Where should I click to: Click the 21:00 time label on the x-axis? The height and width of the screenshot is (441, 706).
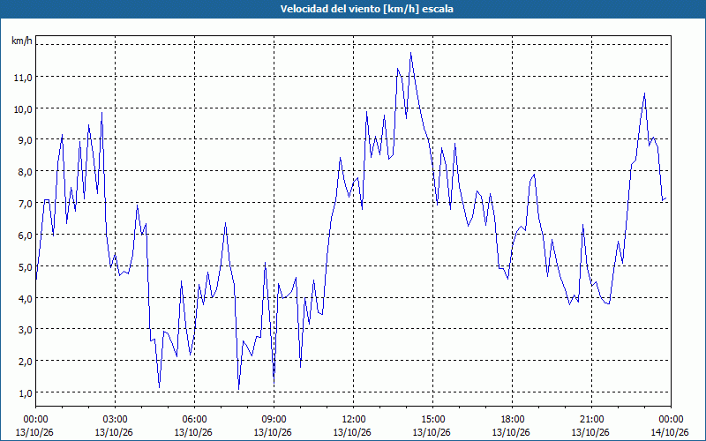[x=591, y=420]
